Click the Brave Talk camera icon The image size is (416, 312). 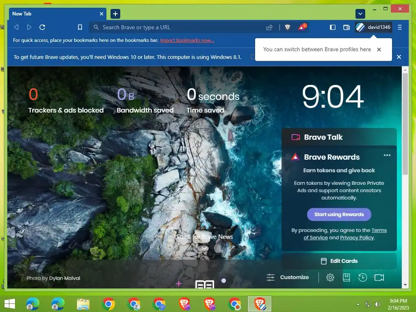coord(296,137)
